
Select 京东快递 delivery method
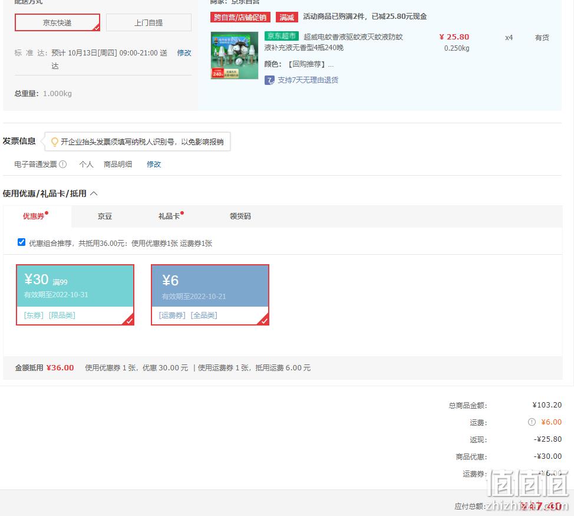point(58,23)
